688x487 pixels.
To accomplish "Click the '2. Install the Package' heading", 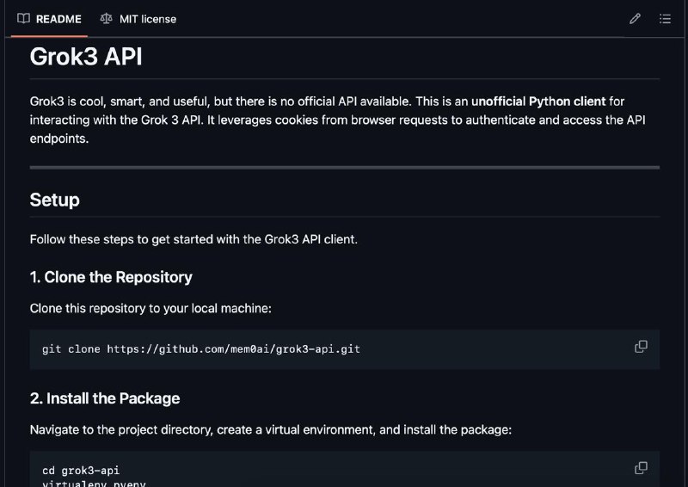I will pos(105,398).
